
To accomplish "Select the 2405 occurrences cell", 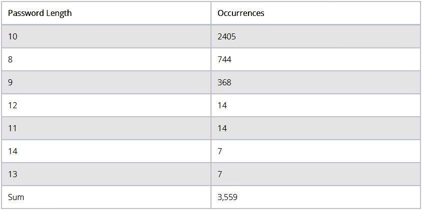I will 315,36.
